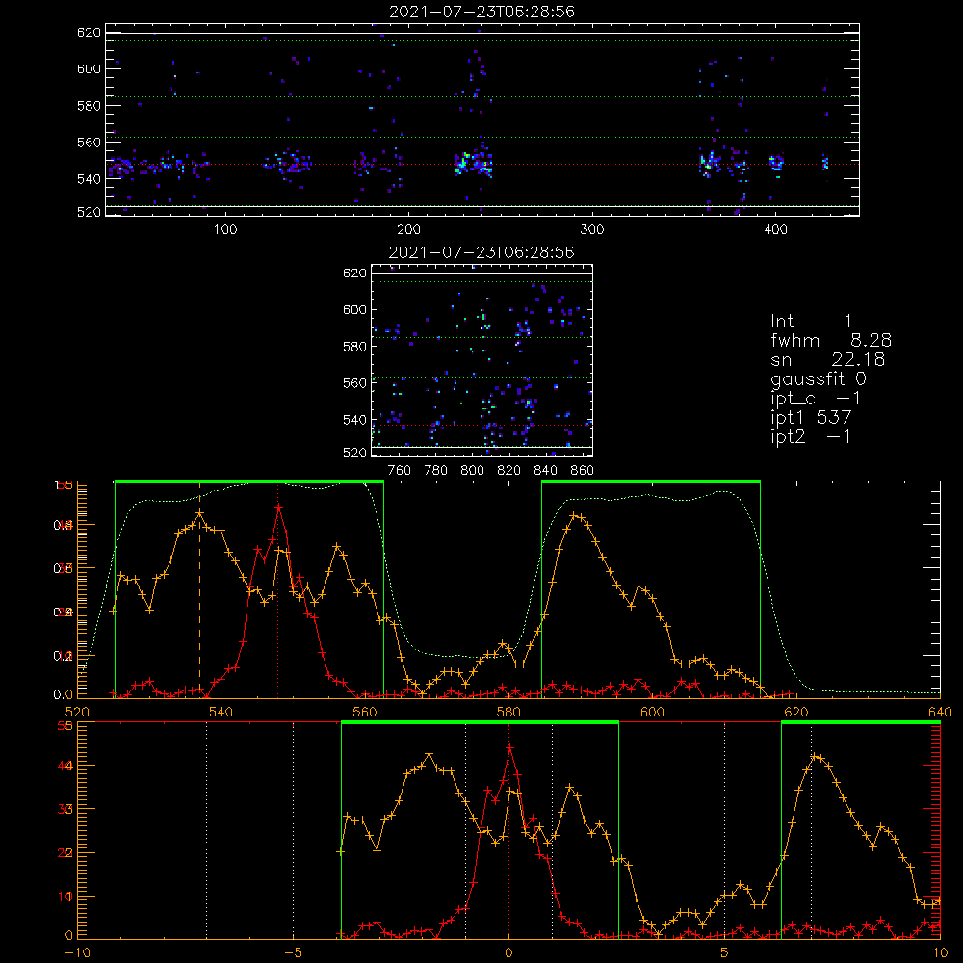The height and width of the screenshot is (963, 963).
Task: Click x-axis label 760 in middle plot
Action: coord(400,471)
